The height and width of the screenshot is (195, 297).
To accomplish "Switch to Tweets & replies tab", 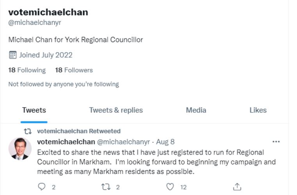I will tap(116, 110).
